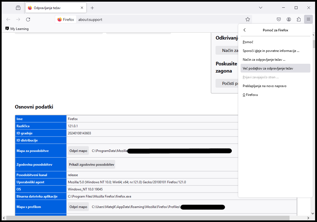Viewport: 317px width, 222px height.
Task: Go back to previous page arrow
Action: tap(8, 20)
